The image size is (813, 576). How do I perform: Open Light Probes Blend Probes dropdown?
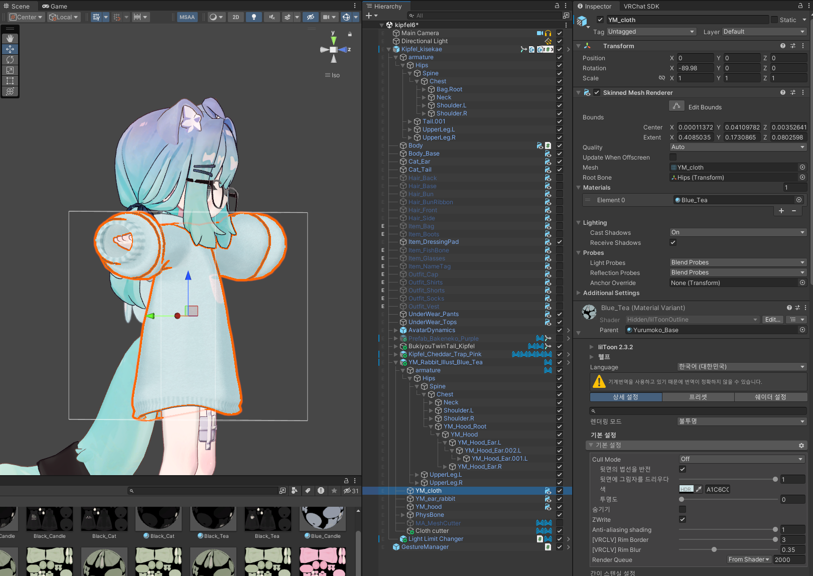coord(738,262)
